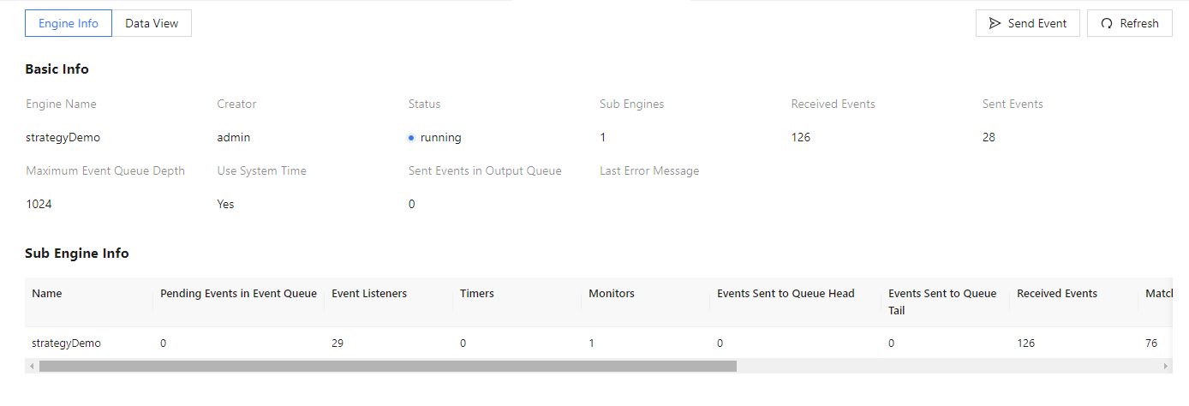1189x406 pixels.
Task: Click the table's horizontal scrollbar thumb
Action: click(x=387, y=366)
